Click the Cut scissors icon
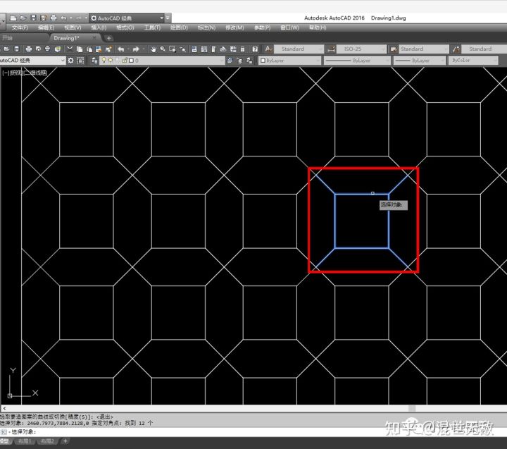Viewport: 507px width, 449px height. coord(69,49)
